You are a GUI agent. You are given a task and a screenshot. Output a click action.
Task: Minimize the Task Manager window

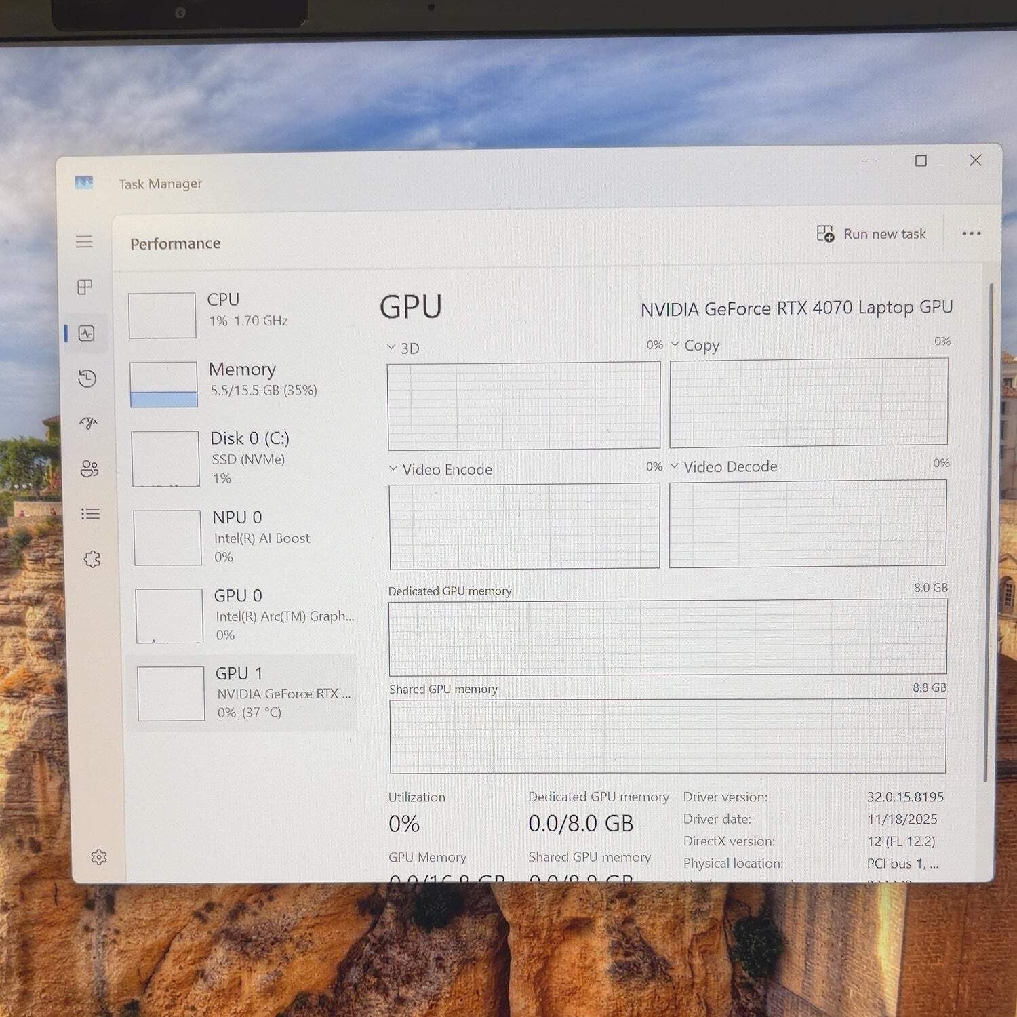tap(868, 161)
